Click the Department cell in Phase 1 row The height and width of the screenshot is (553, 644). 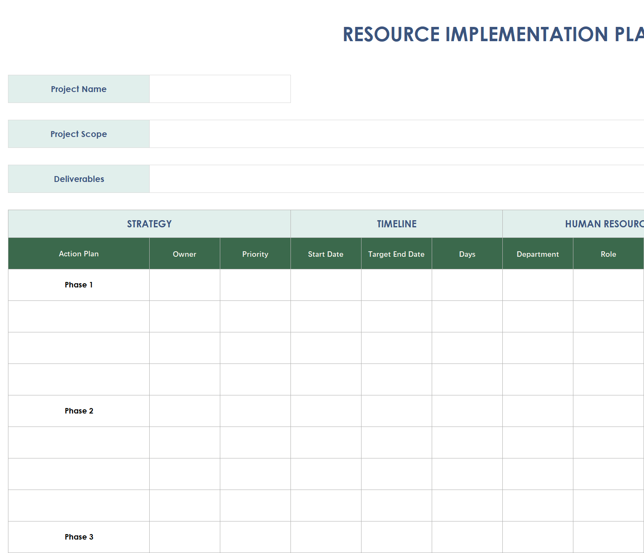tap(538, 285)
